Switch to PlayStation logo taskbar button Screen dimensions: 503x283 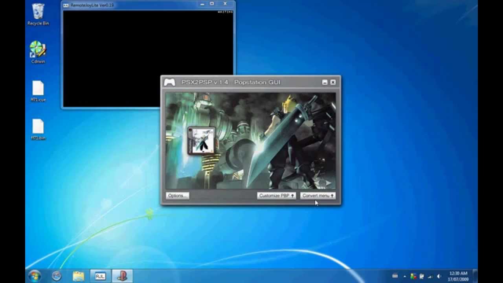pos(122,276)
